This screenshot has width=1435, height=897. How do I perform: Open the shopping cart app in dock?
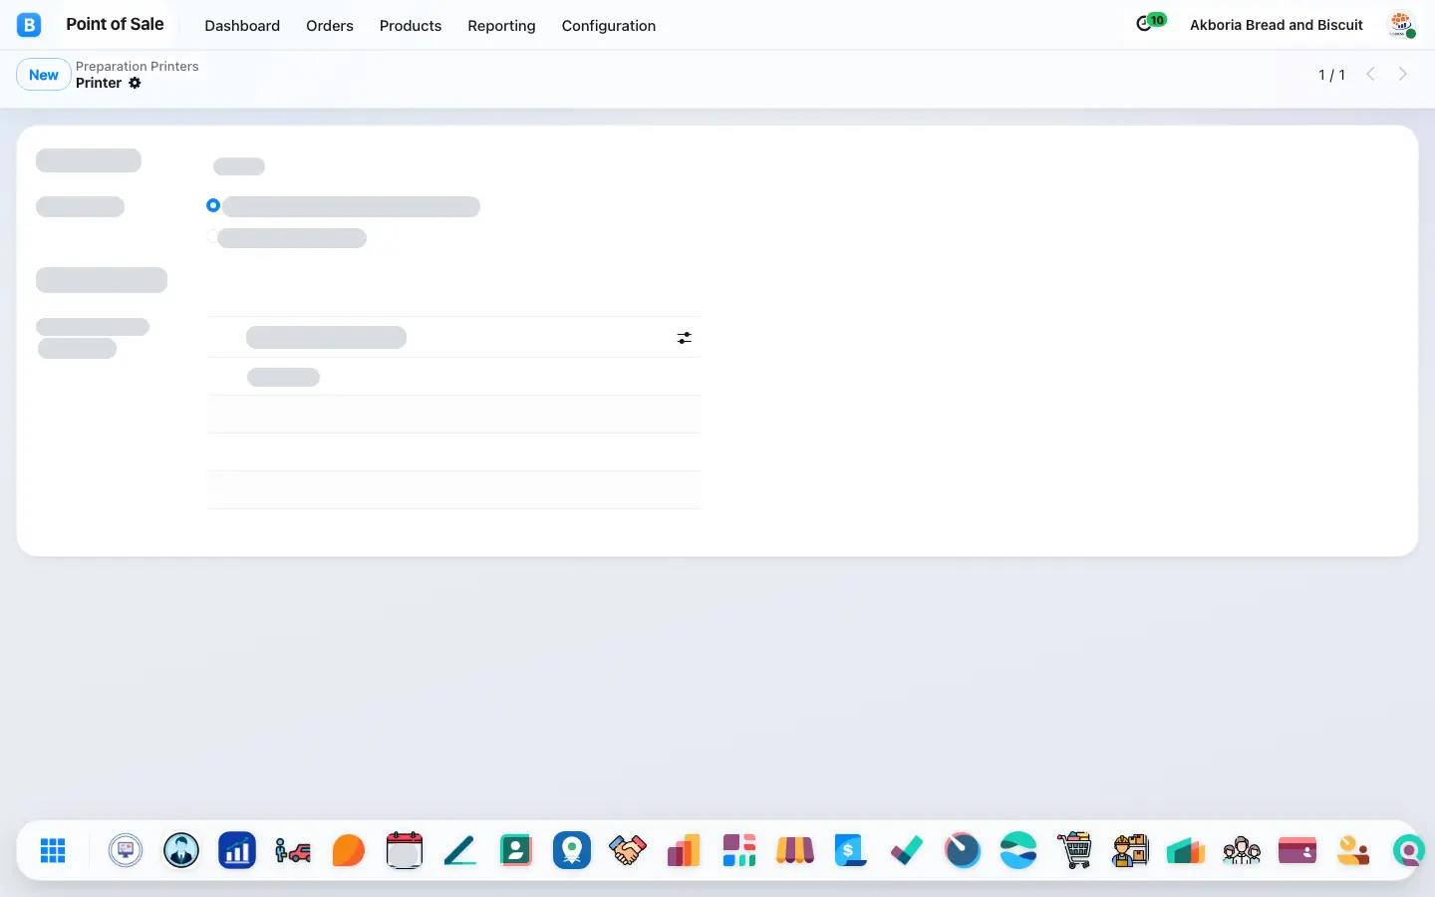(x=1074, y=850)
